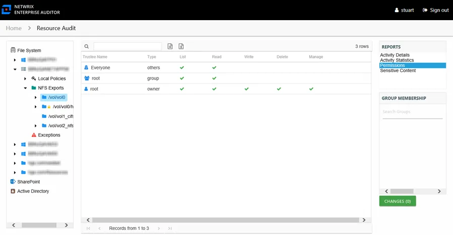Expand first blurred Windows host under File System

tap(15, 60)
